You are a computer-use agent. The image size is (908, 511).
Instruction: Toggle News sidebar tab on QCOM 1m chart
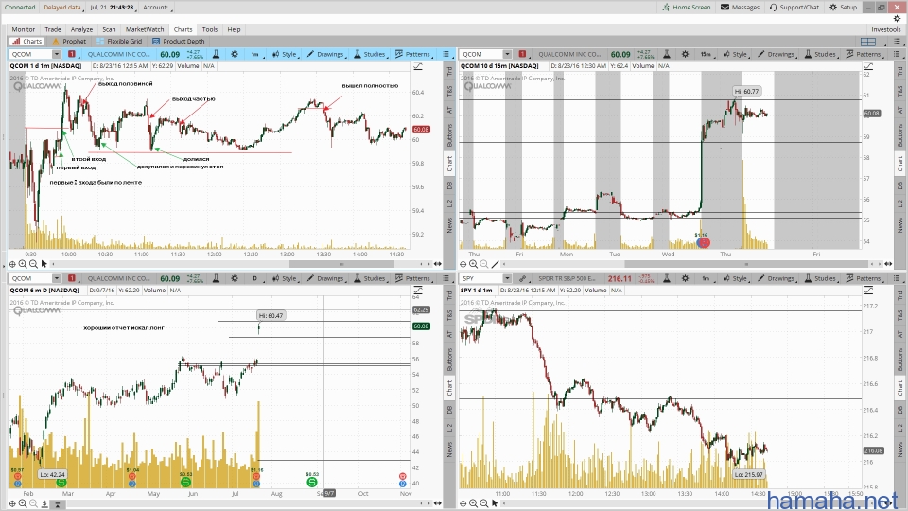[x=449, y=225]
